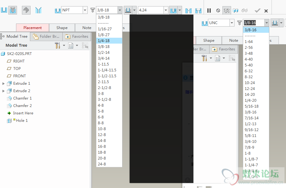This screenshot has width=286, height=188.
Task: Choose 5/16-18 from the UNC size list
Action: tap(256, 106)
